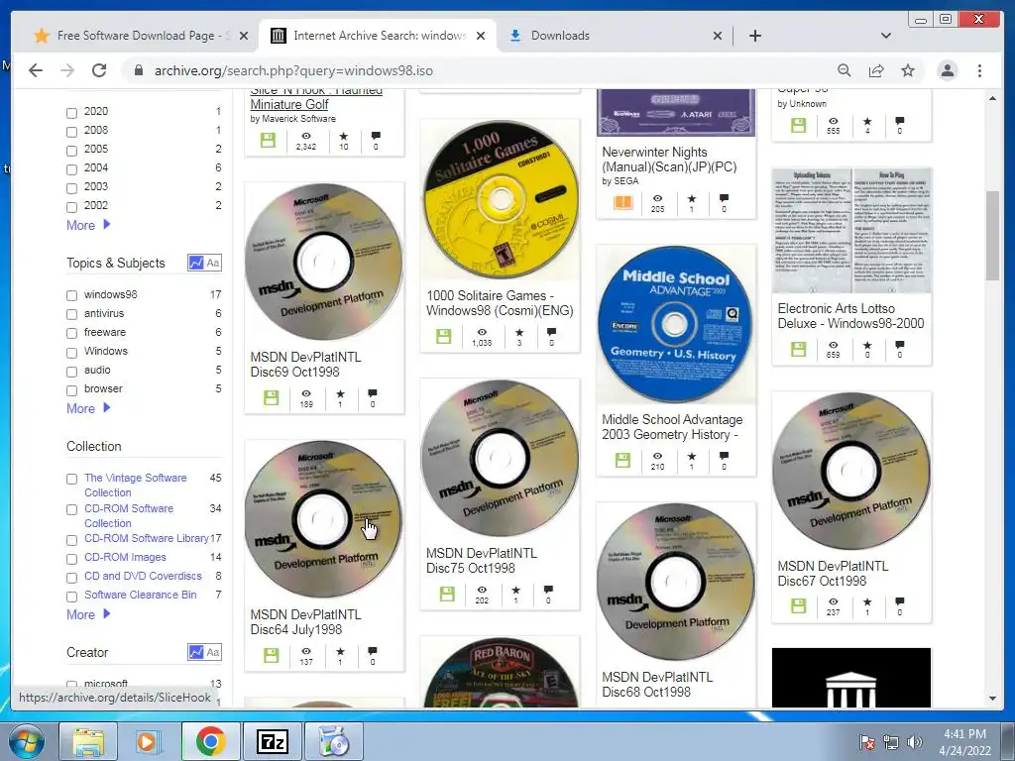Image resolution: width=1015 pixels, height=761 pixels.
Task: Open The Vintage Software Collection link
Action: [135, 485]
